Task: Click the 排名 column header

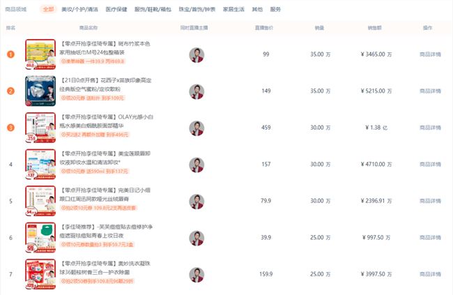Action: [x=10, y=28]
